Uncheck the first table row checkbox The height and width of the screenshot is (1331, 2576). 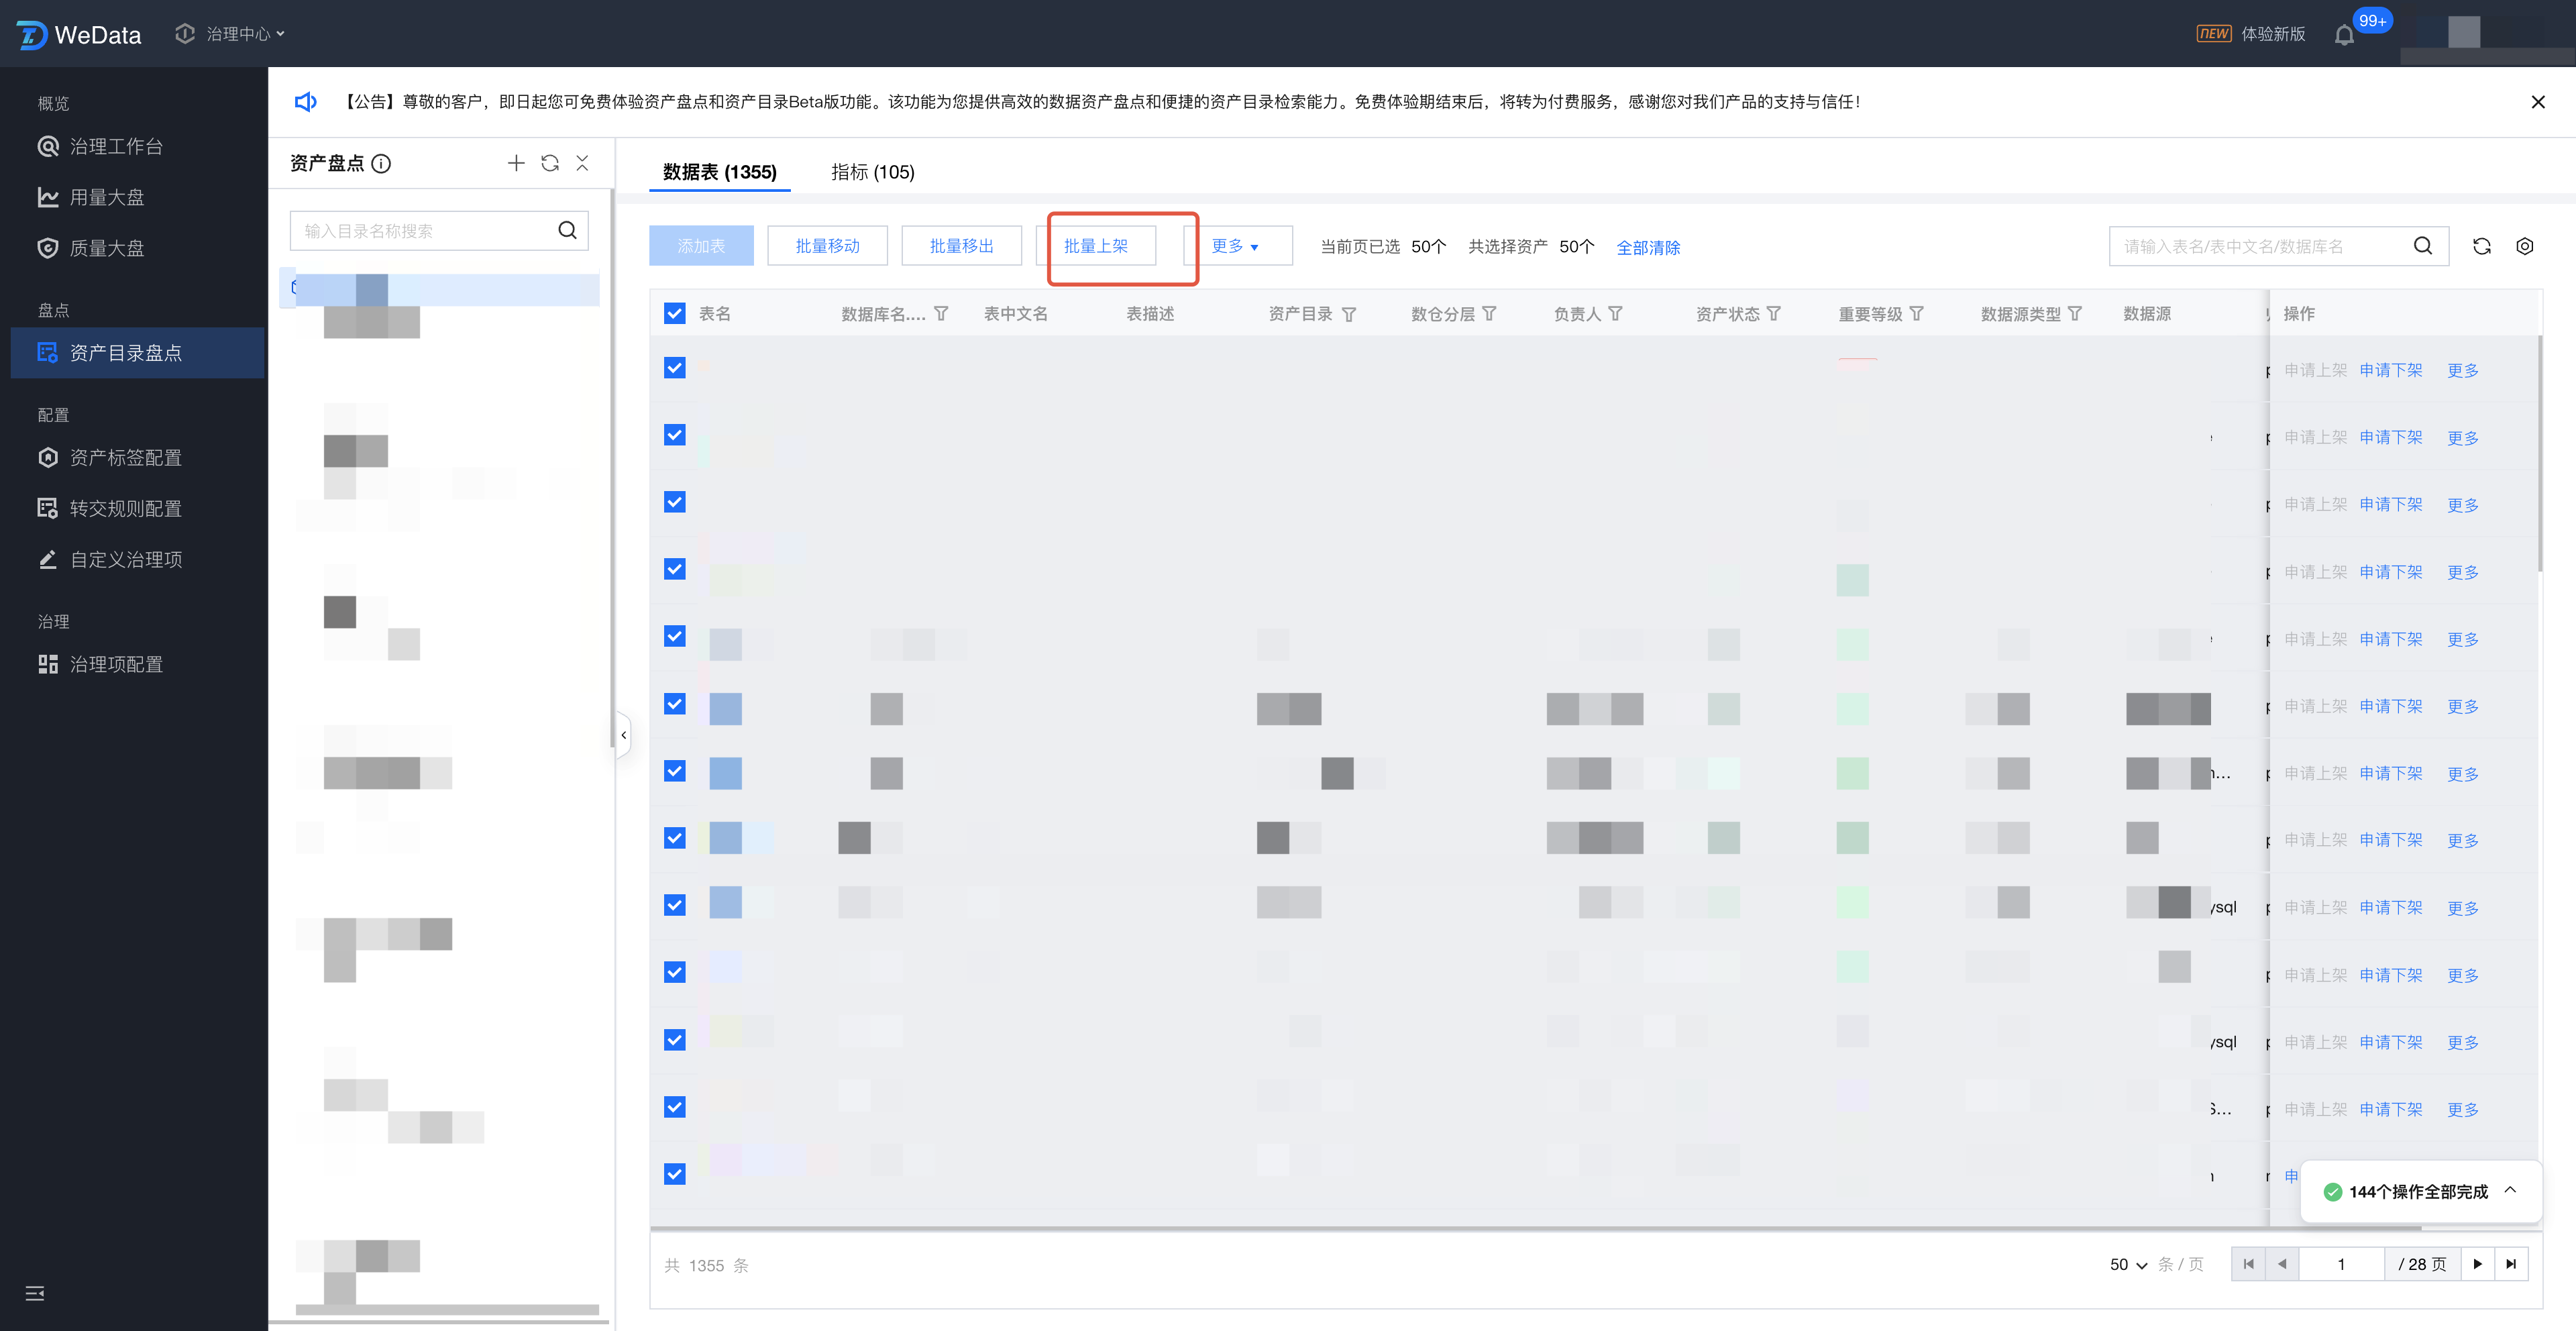pos(675,368)
